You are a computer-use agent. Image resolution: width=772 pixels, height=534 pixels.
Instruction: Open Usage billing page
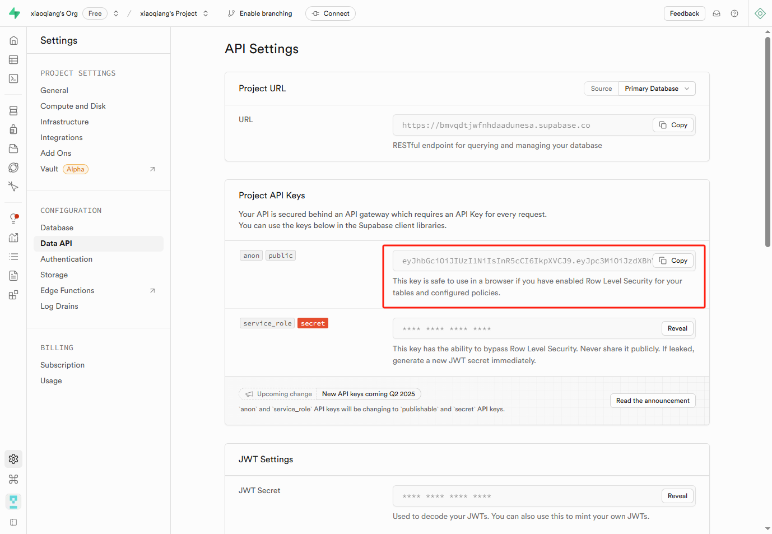pyautogui.click(x=52, y=380)
